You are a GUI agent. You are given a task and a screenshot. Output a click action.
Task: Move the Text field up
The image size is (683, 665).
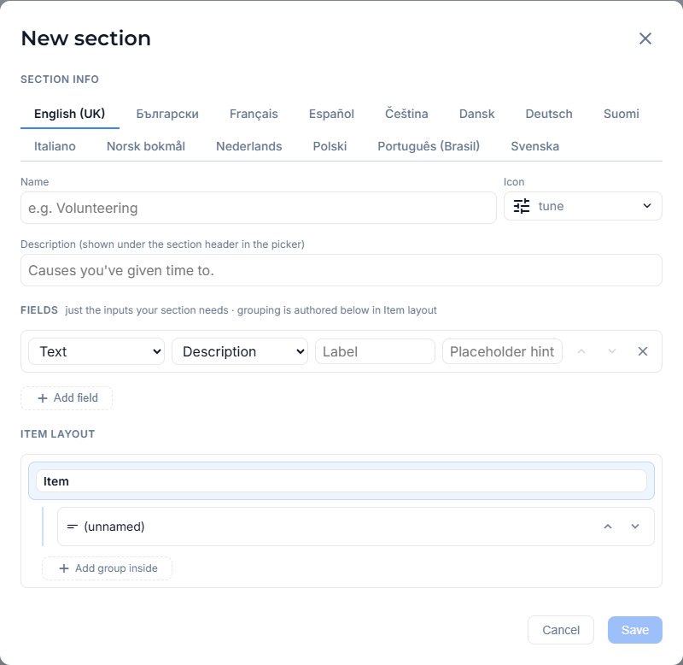tap(581, 351)
